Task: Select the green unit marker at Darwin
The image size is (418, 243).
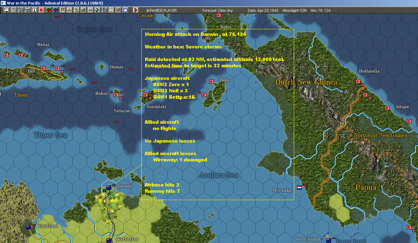Action: click(105, 191)
